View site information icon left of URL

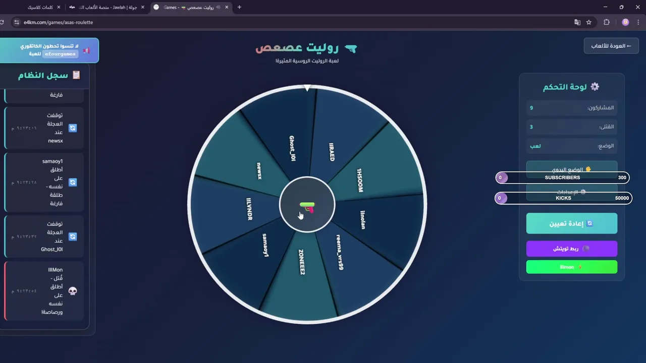[16, 22]
